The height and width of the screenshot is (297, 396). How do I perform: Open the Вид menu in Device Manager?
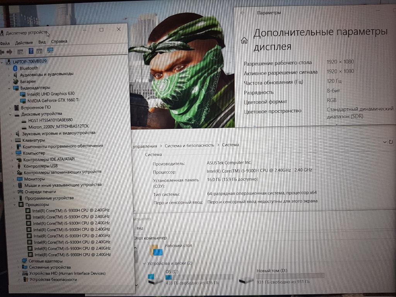click(42, 42)
